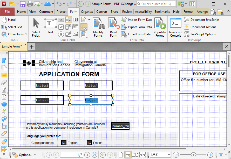The width and height of the screenshot is (231, 159).
Task: Expand the form field highlight dropdown arrow
Action: [89, 20]
